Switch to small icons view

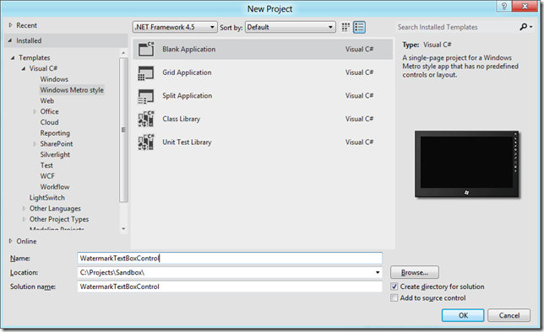click(345, 27)
